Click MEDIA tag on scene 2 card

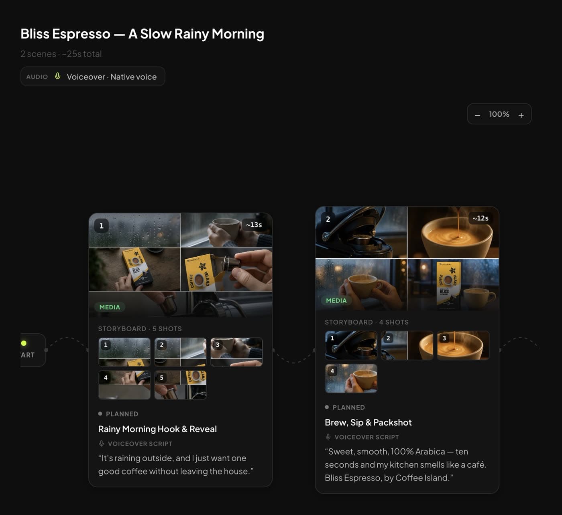pos(336,300)
